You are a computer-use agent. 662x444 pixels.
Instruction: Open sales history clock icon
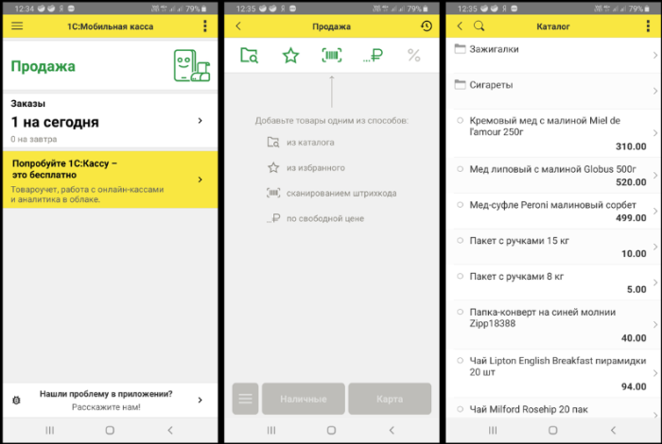tap(427, 26)
